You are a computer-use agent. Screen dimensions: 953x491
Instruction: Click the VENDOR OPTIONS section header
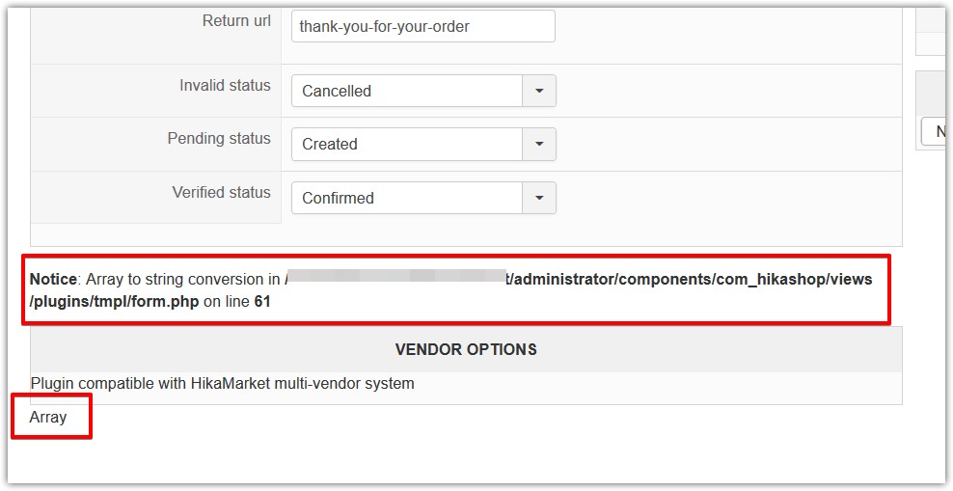[466, 349]
